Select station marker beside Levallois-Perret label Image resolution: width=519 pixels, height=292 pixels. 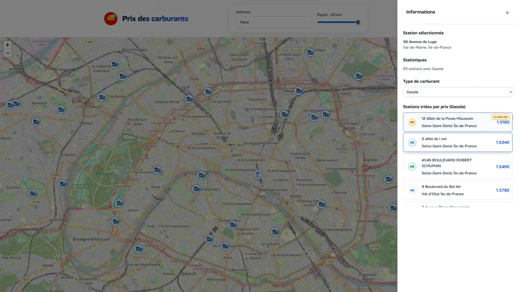[x=189, y=99]
